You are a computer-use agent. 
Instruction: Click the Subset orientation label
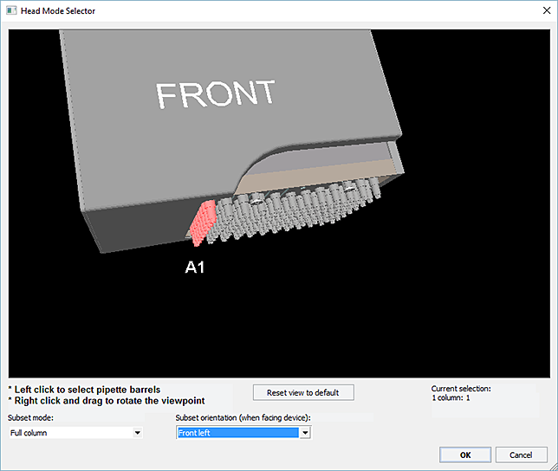243,418
